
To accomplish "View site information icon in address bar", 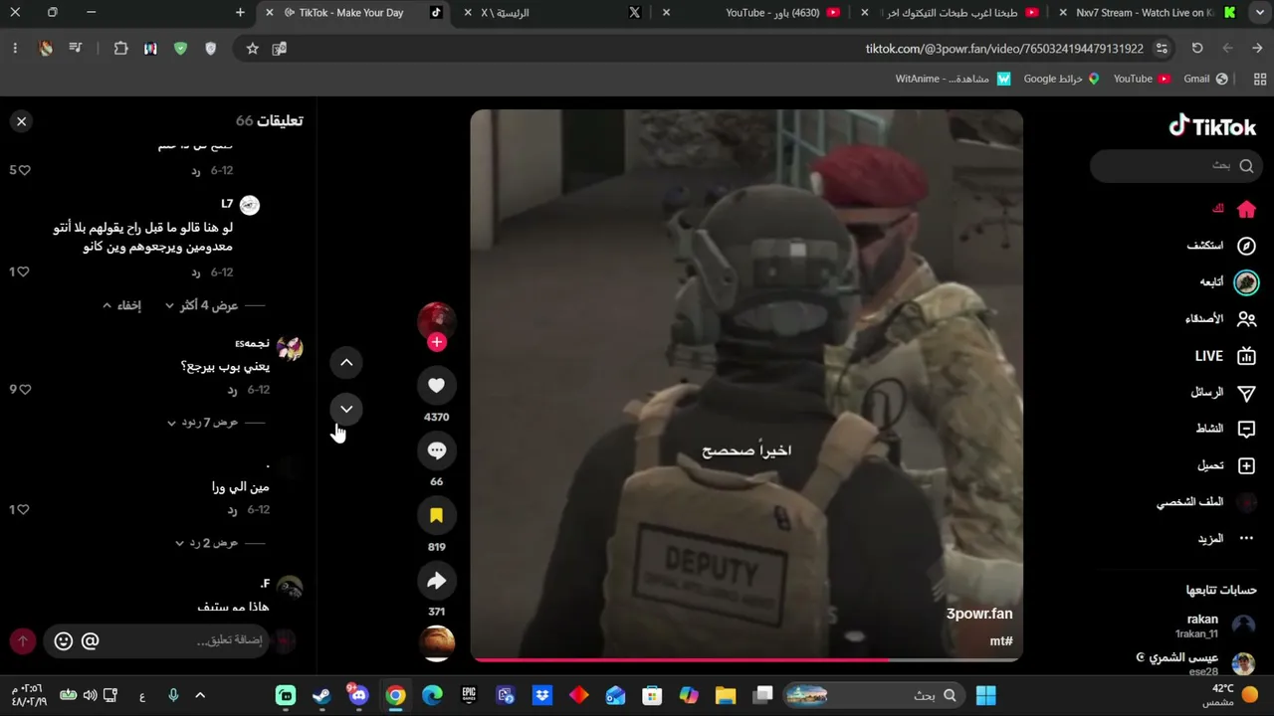I will (x=1162, y=48).
